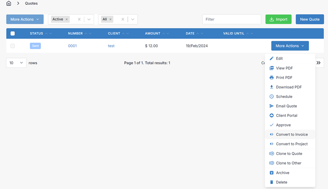Viewport: 328px width, 189px height.
Task: Select Convert to Invoice menu entry
Action: (290, 134)
